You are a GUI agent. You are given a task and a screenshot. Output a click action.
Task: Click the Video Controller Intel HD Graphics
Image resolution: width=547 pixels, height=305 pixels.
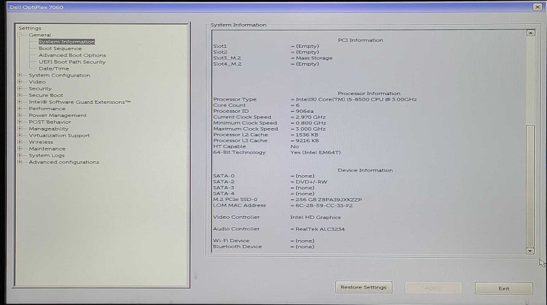315,217
